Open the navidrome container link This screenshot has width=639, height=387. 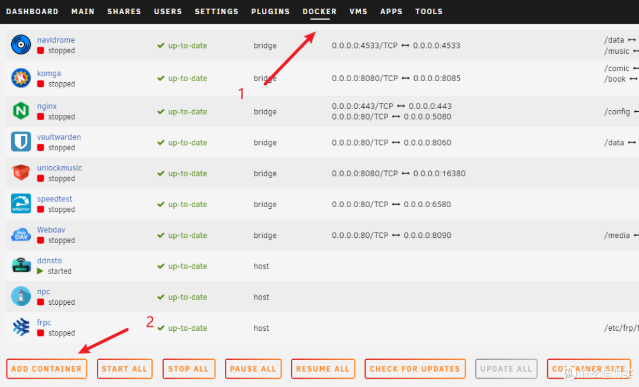click(56, 40)
